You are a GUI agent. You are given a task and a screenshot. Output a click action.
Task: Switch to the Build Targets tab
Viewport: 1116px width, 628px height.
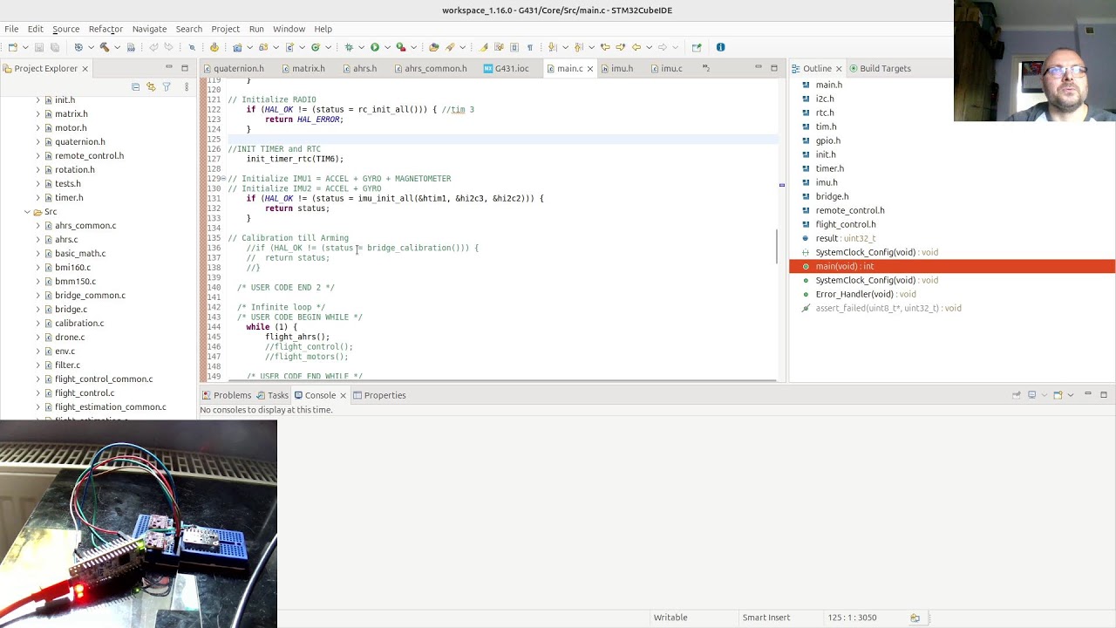(880, 68)
